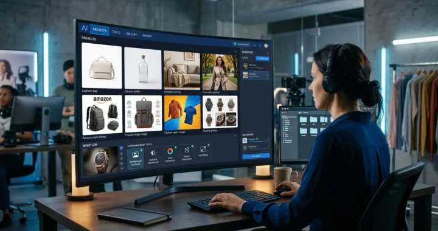Screen dimensions: 438x231
Task: Click the first export preset icon
Action: click(245, 140)
